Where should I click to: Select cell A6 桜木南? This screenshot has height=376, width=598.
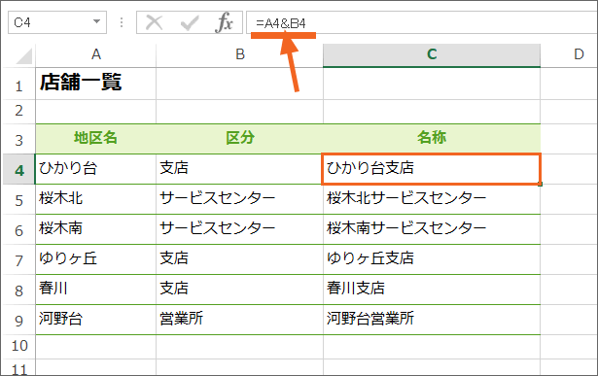(95, 229)
